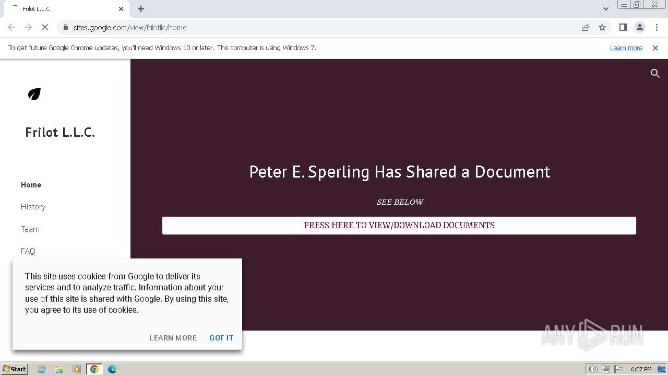668x376 pixels.
Task: Share this page icon
Action: pyautogui.click(x=586, y=27)
